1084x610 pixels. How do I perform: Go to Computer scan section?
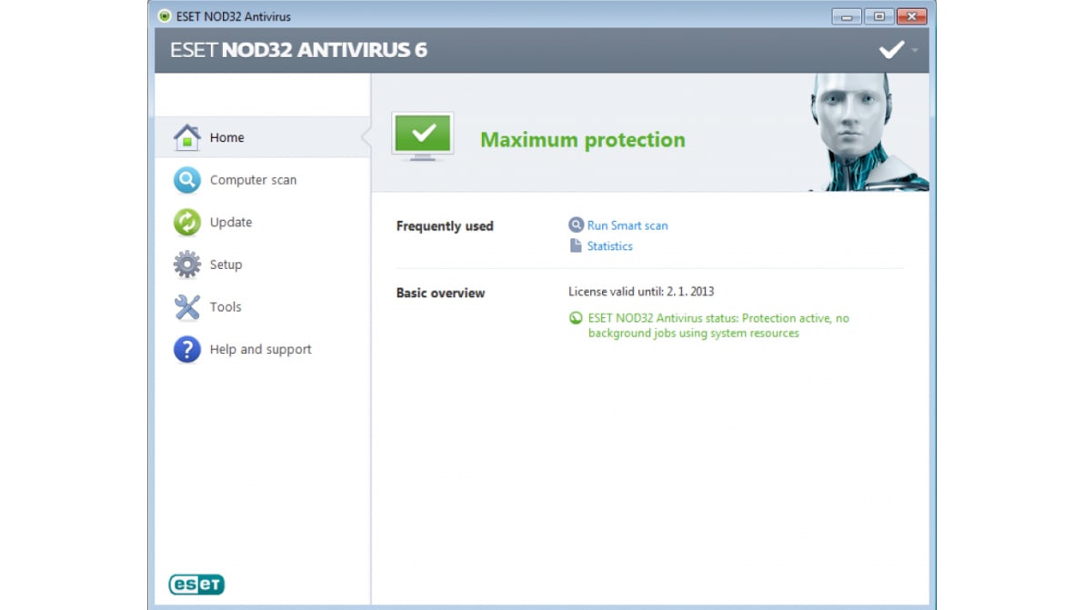click(x=263, y=180)
